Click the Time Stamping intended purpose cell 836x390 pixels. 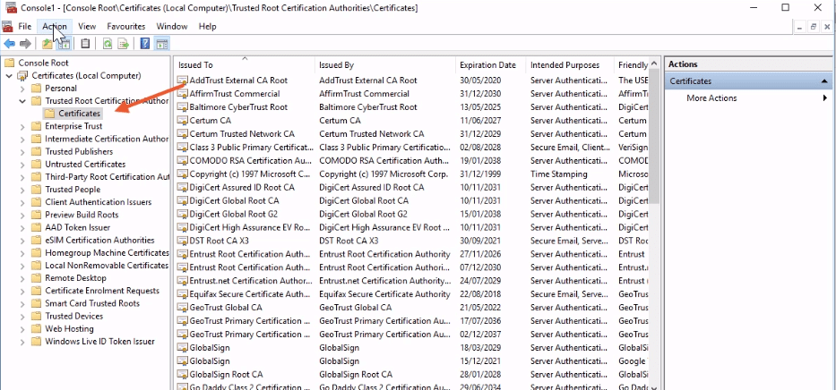click(559, 174)
